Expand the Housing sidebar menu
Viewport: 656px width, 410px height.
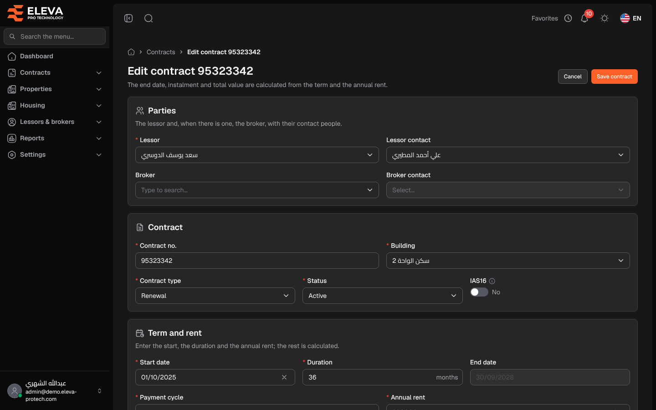(55, 106)
